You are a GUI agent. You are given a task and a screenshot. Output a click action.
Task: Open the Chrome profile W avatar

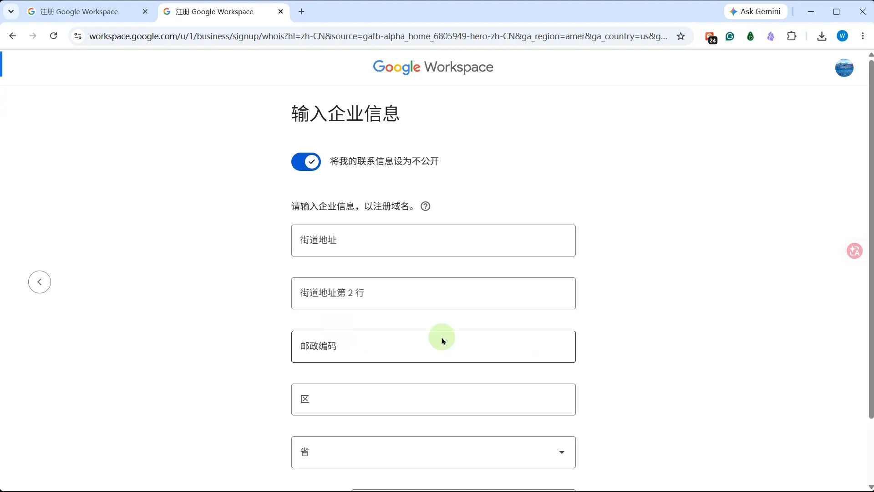pos(843,36)
